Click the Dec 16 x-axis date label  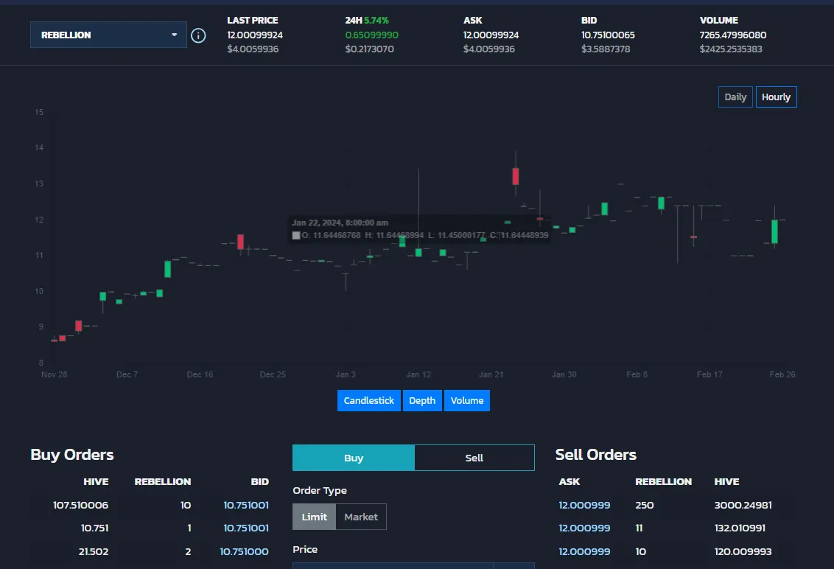[200, 374]
